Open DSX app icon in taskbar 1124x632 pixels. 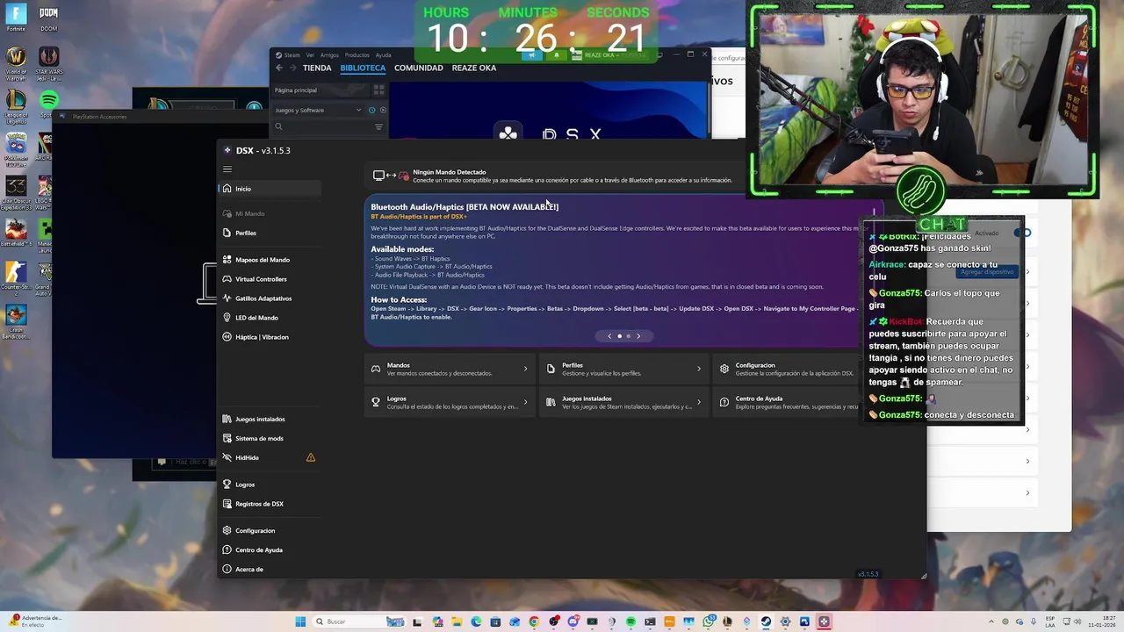[824, 621]
